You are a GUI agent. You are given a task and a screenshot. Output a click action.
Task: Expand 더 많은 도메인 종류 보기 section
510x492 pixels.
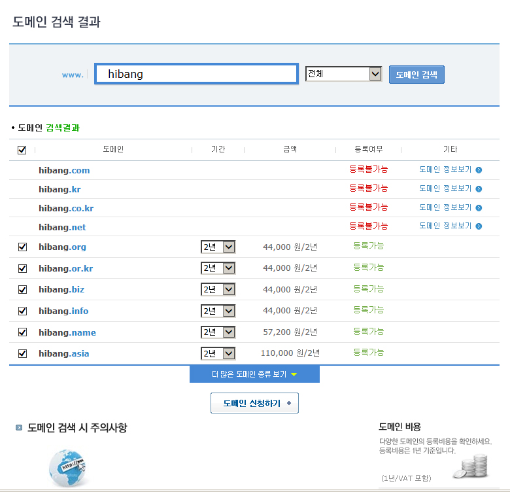click(254, 374)
